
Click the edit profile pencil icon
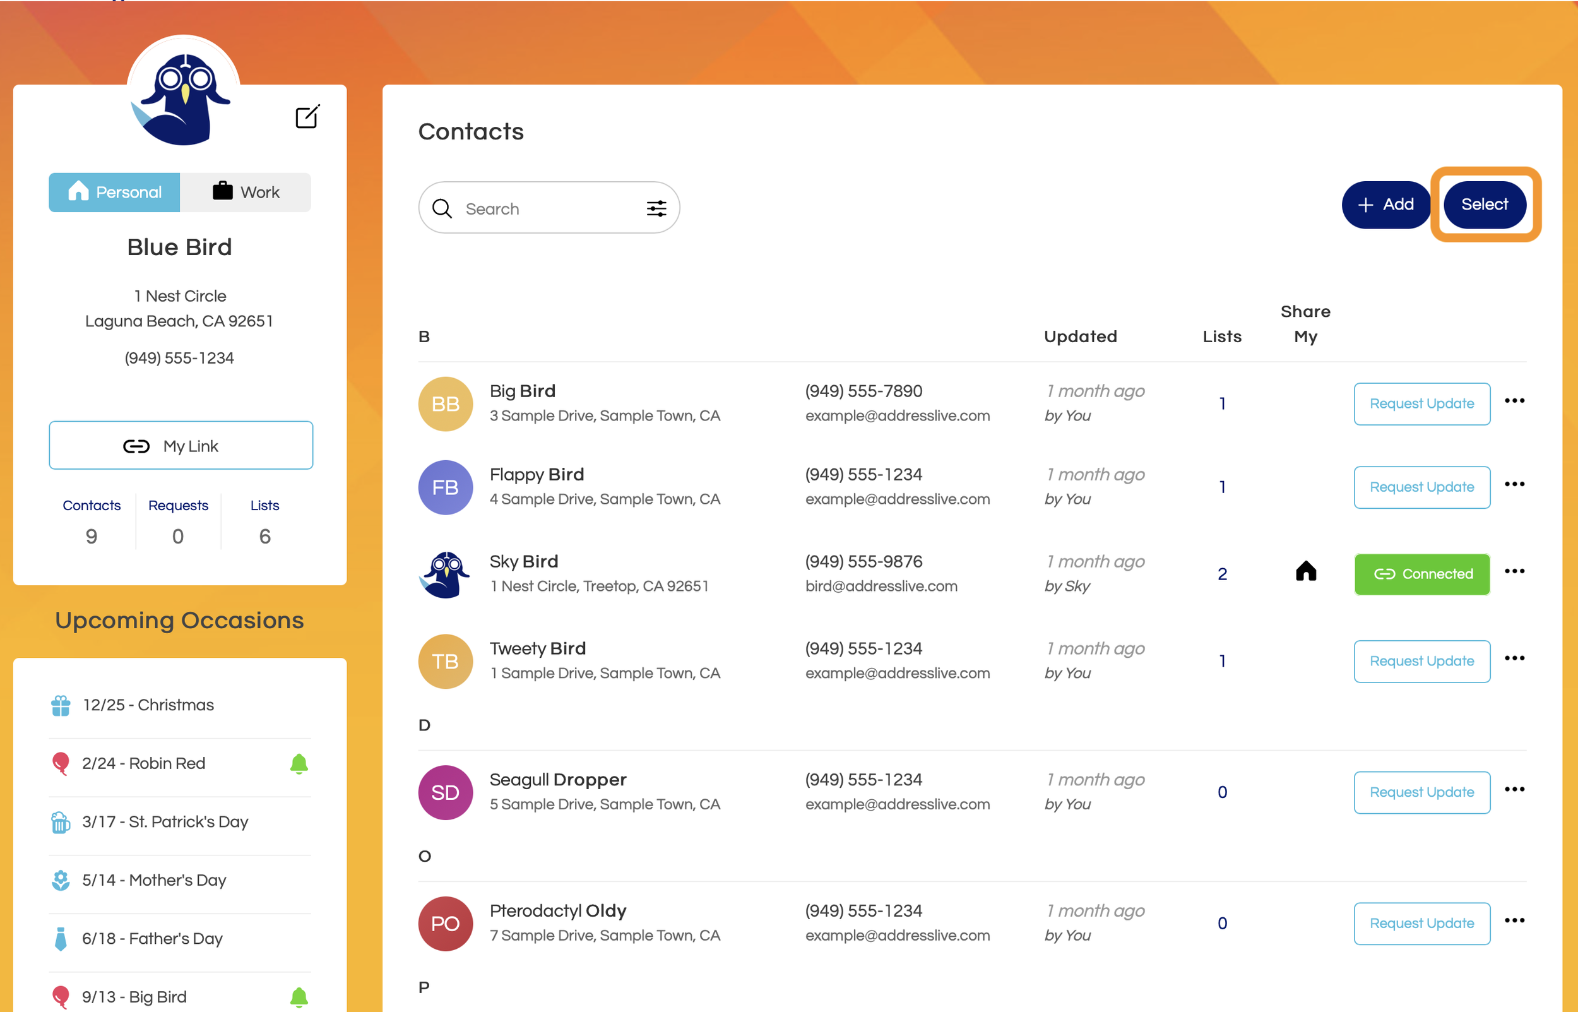tap(307, 117)
